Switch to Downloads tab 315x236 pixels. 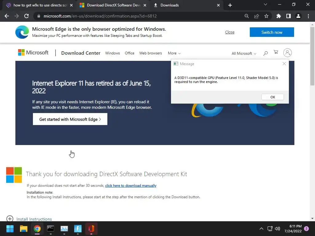coord(187,5)
